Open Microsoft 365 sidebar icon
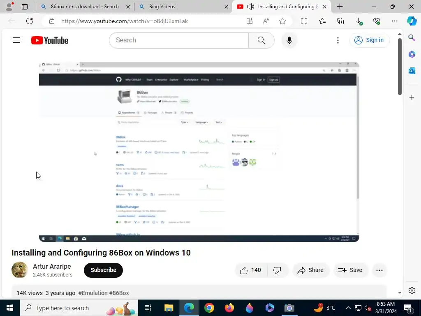This screenshot has height=316, width=421. click(412, 54)
